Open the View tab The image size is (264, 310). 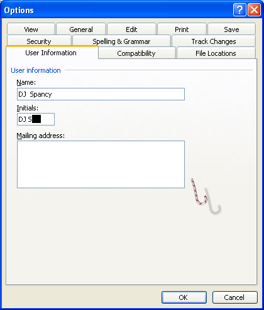coord(31,29)
